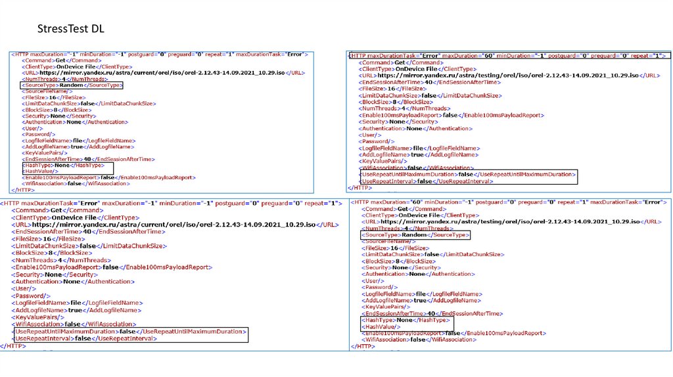
Task: Click Command Get line in lower-left XML block
Action: [x=58, y=211]
